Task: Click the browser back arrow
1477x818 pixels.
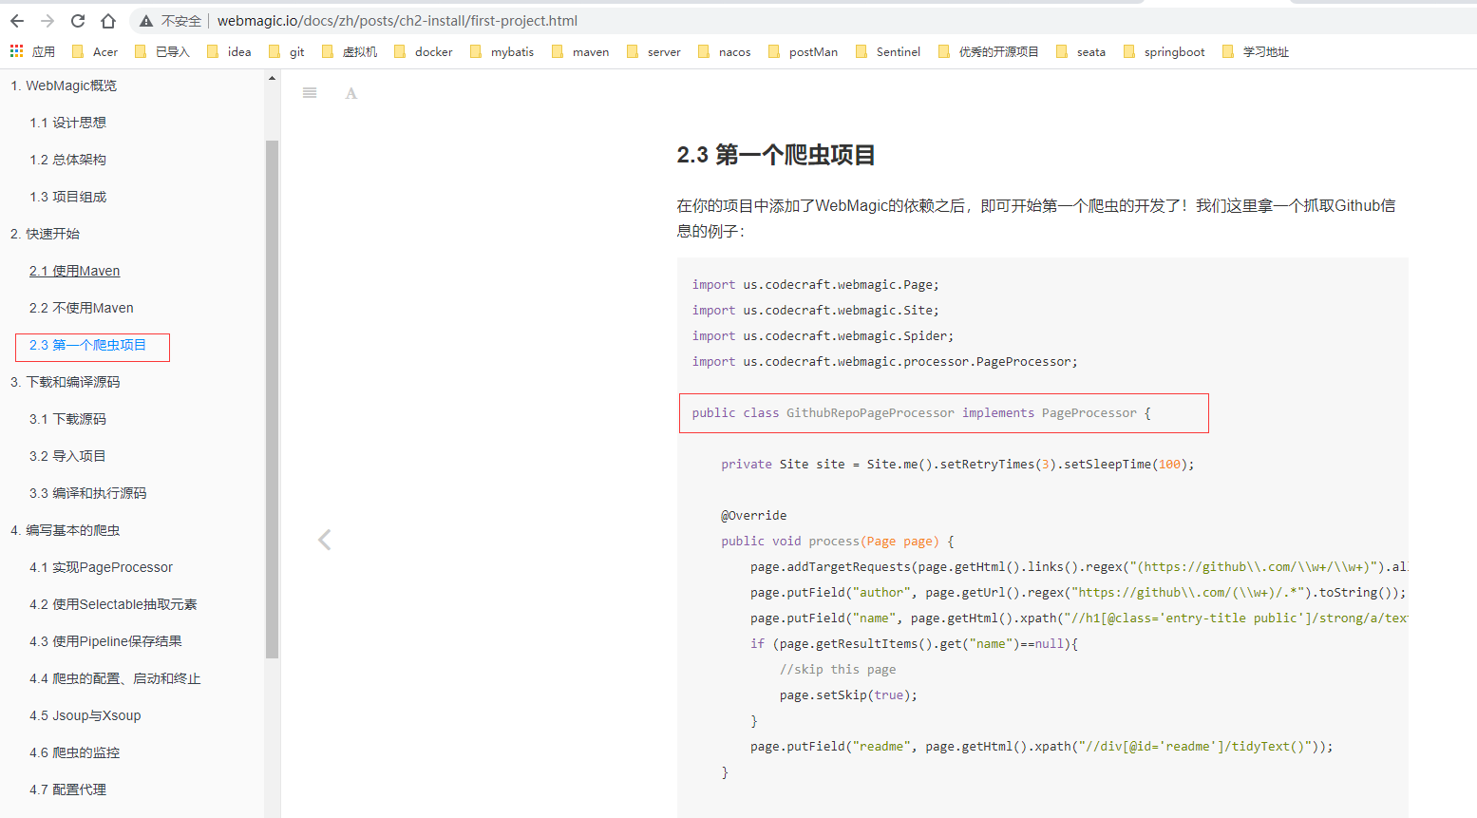Action: pyautogui.click(x=17, y=20)
